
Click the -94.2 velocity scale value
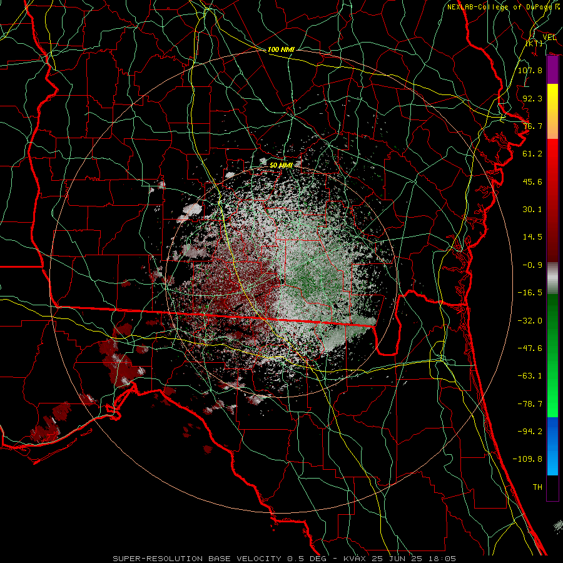(x=530, y=432)
